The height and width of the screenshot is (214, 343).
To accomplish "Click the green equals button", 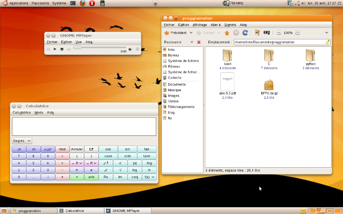I will 77,177.
